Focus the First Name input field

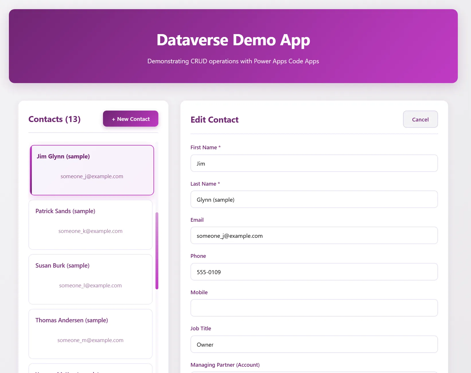point(314,163)
